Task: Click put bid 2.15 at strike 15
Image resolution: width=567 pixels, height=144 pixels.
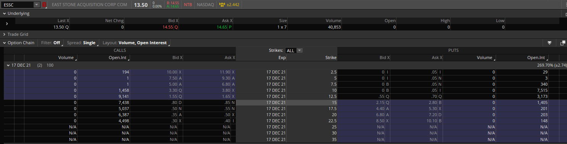Action: (380, 102)
